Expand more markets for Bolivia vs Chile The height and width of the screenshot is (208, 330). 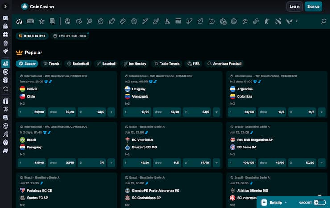coord(111,112)
